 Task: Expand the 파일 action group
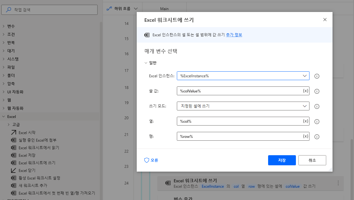coord(3,67)
